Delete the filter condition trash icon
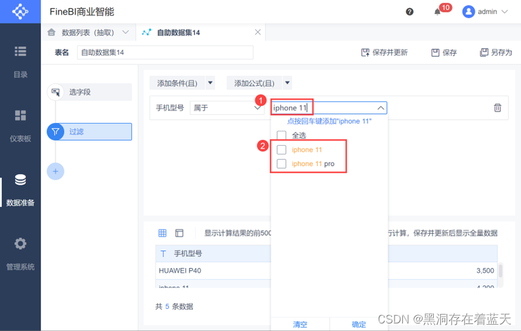 pyautogui.click(x=498, y=108)
